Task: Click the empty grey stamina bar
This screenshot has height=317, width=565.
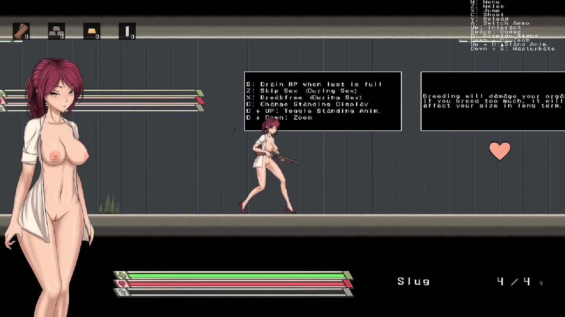Action: coord(235,292)
